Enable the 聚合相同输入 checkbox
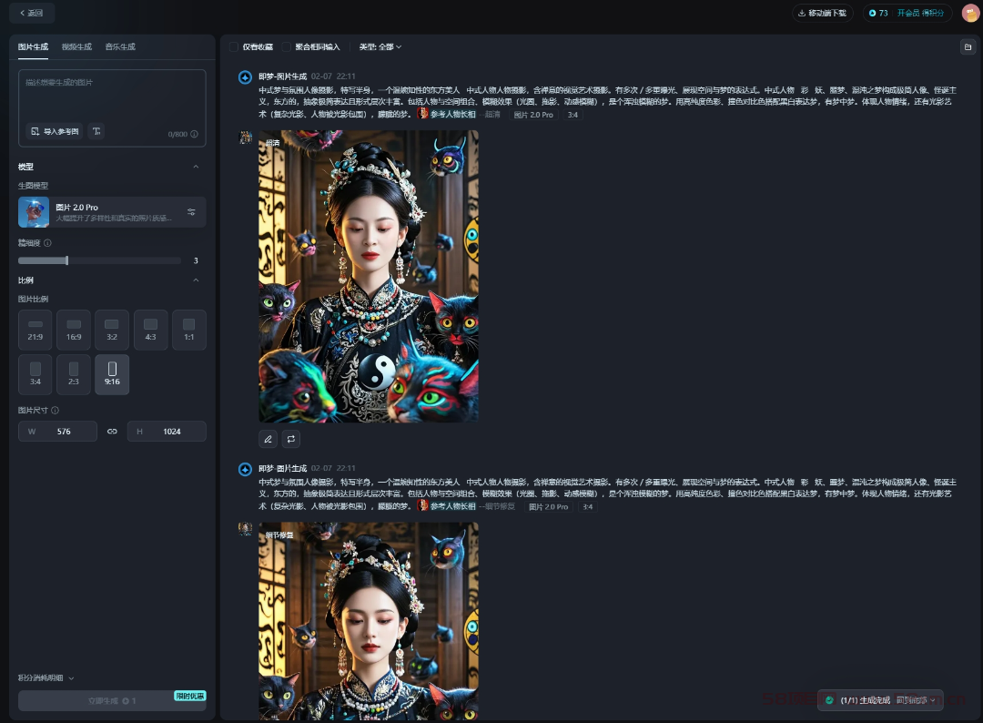 [287, 47]
